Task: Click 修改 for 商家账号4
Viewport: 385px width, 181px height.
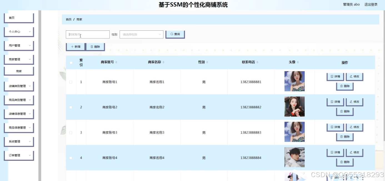Action: click(354, 152)
